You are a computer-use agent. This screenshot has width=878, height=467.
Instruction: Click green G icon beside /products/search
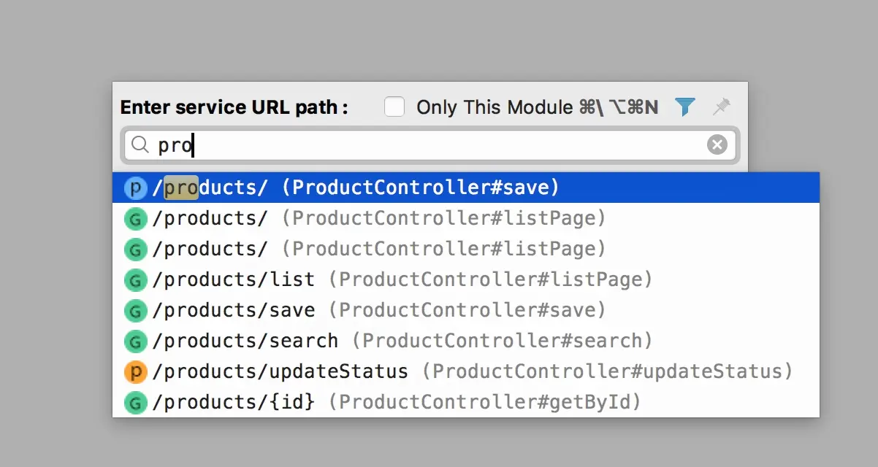point(135,341)
